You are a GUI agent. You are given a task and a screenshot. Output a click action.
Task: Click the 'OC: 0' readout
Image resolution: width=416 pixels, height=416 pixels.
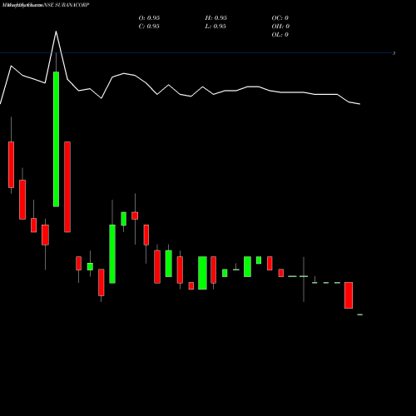point(280,18)
